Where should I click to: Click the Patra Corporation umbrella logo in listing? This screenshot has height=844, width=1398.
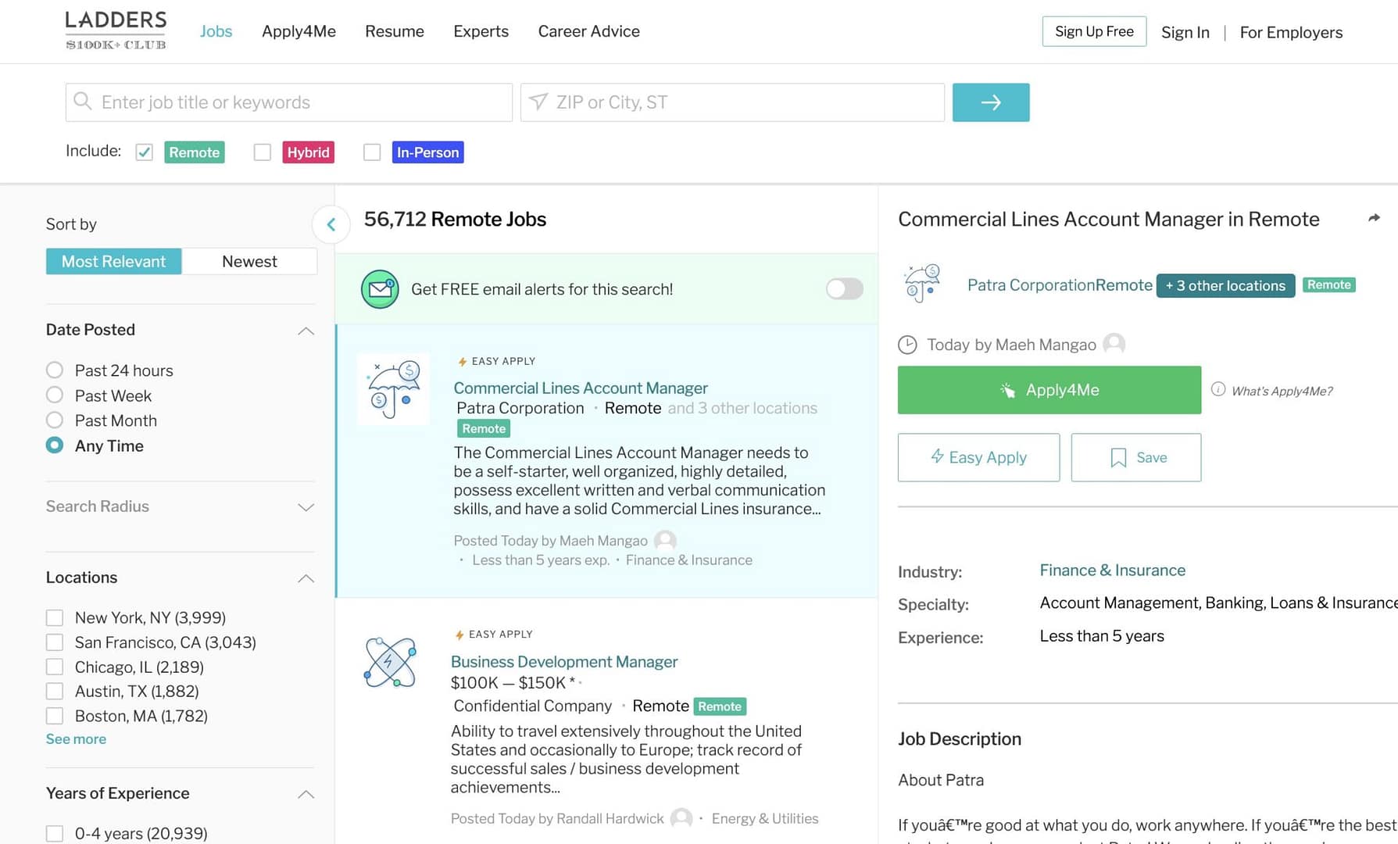393,388
